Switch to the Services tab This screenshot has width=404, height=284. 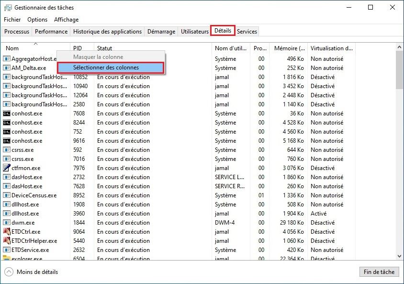tap(247, 31)
